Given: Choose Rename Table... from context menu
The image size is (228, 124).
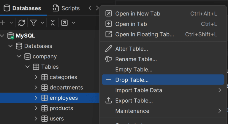Looking at the screenshot, I should 163,59.
